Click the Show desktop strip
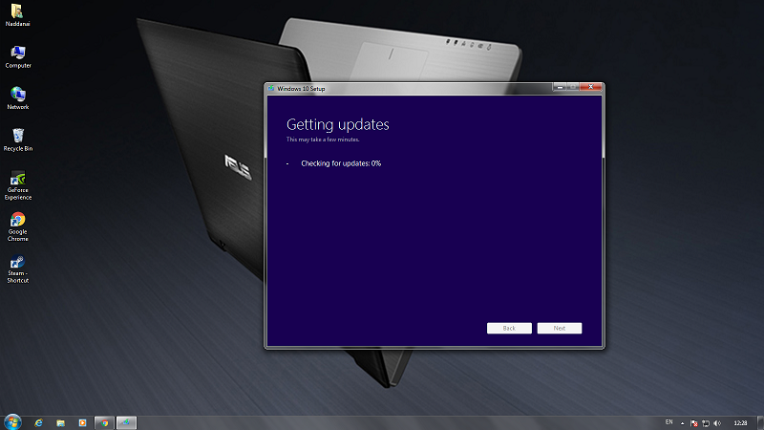764x430 pixels. 760,422
